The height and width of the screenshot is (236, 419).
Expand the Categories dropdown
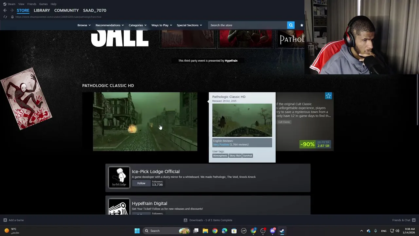click(x=137, y=25)
